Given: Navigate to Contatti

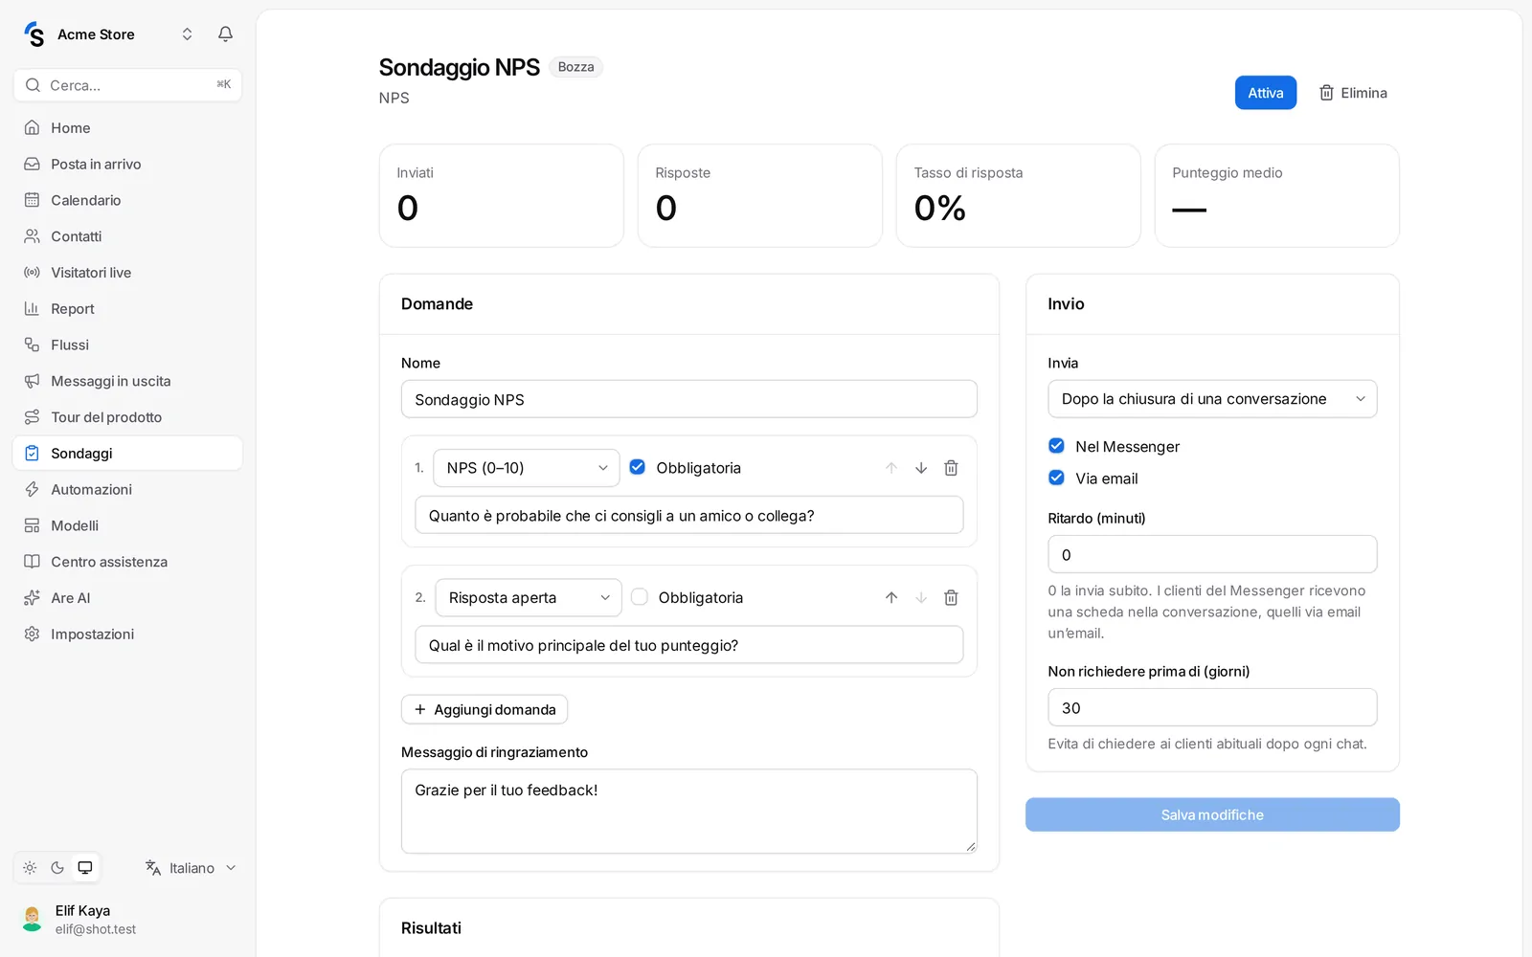Looking at the screenshot, I should coord(127,236).
